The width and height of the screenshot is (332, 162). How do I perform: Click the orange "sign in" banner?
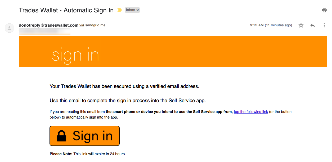[173, 51]
